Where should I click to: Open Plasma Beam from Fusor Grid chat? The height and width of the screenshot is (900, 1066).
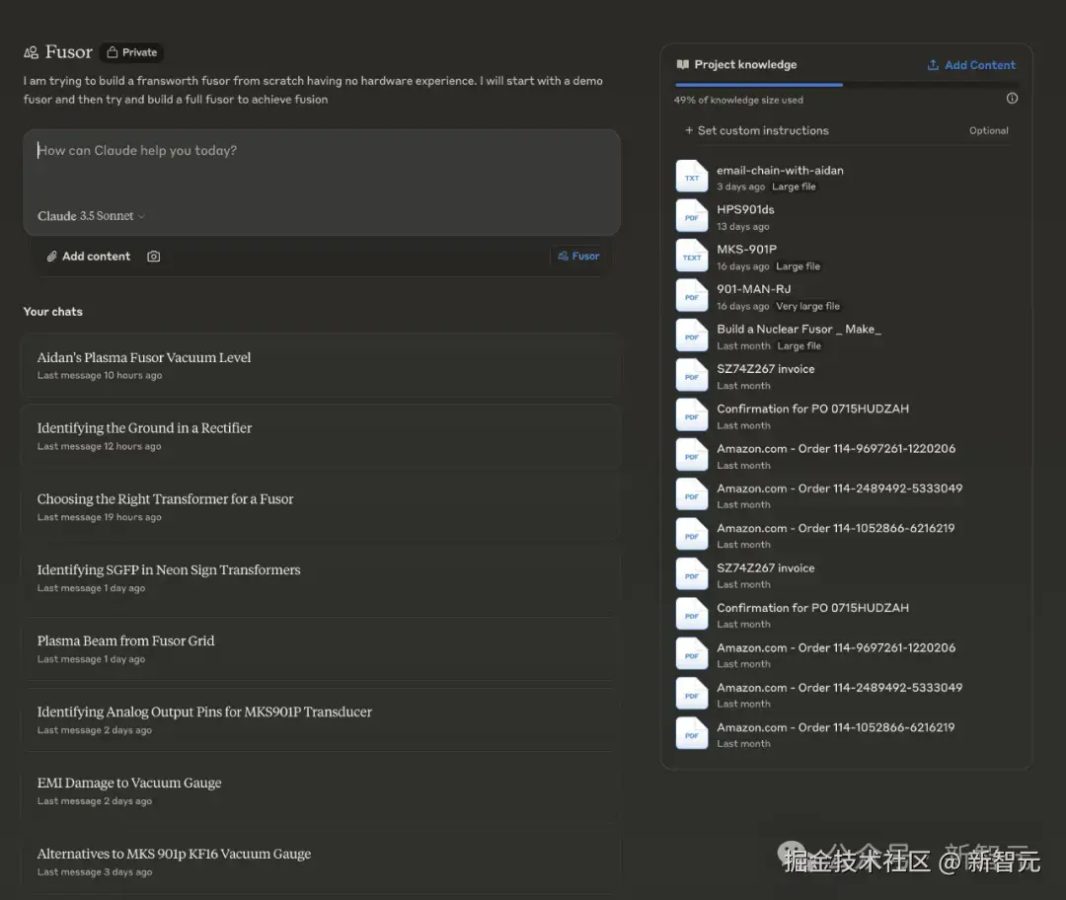point(322,649)
